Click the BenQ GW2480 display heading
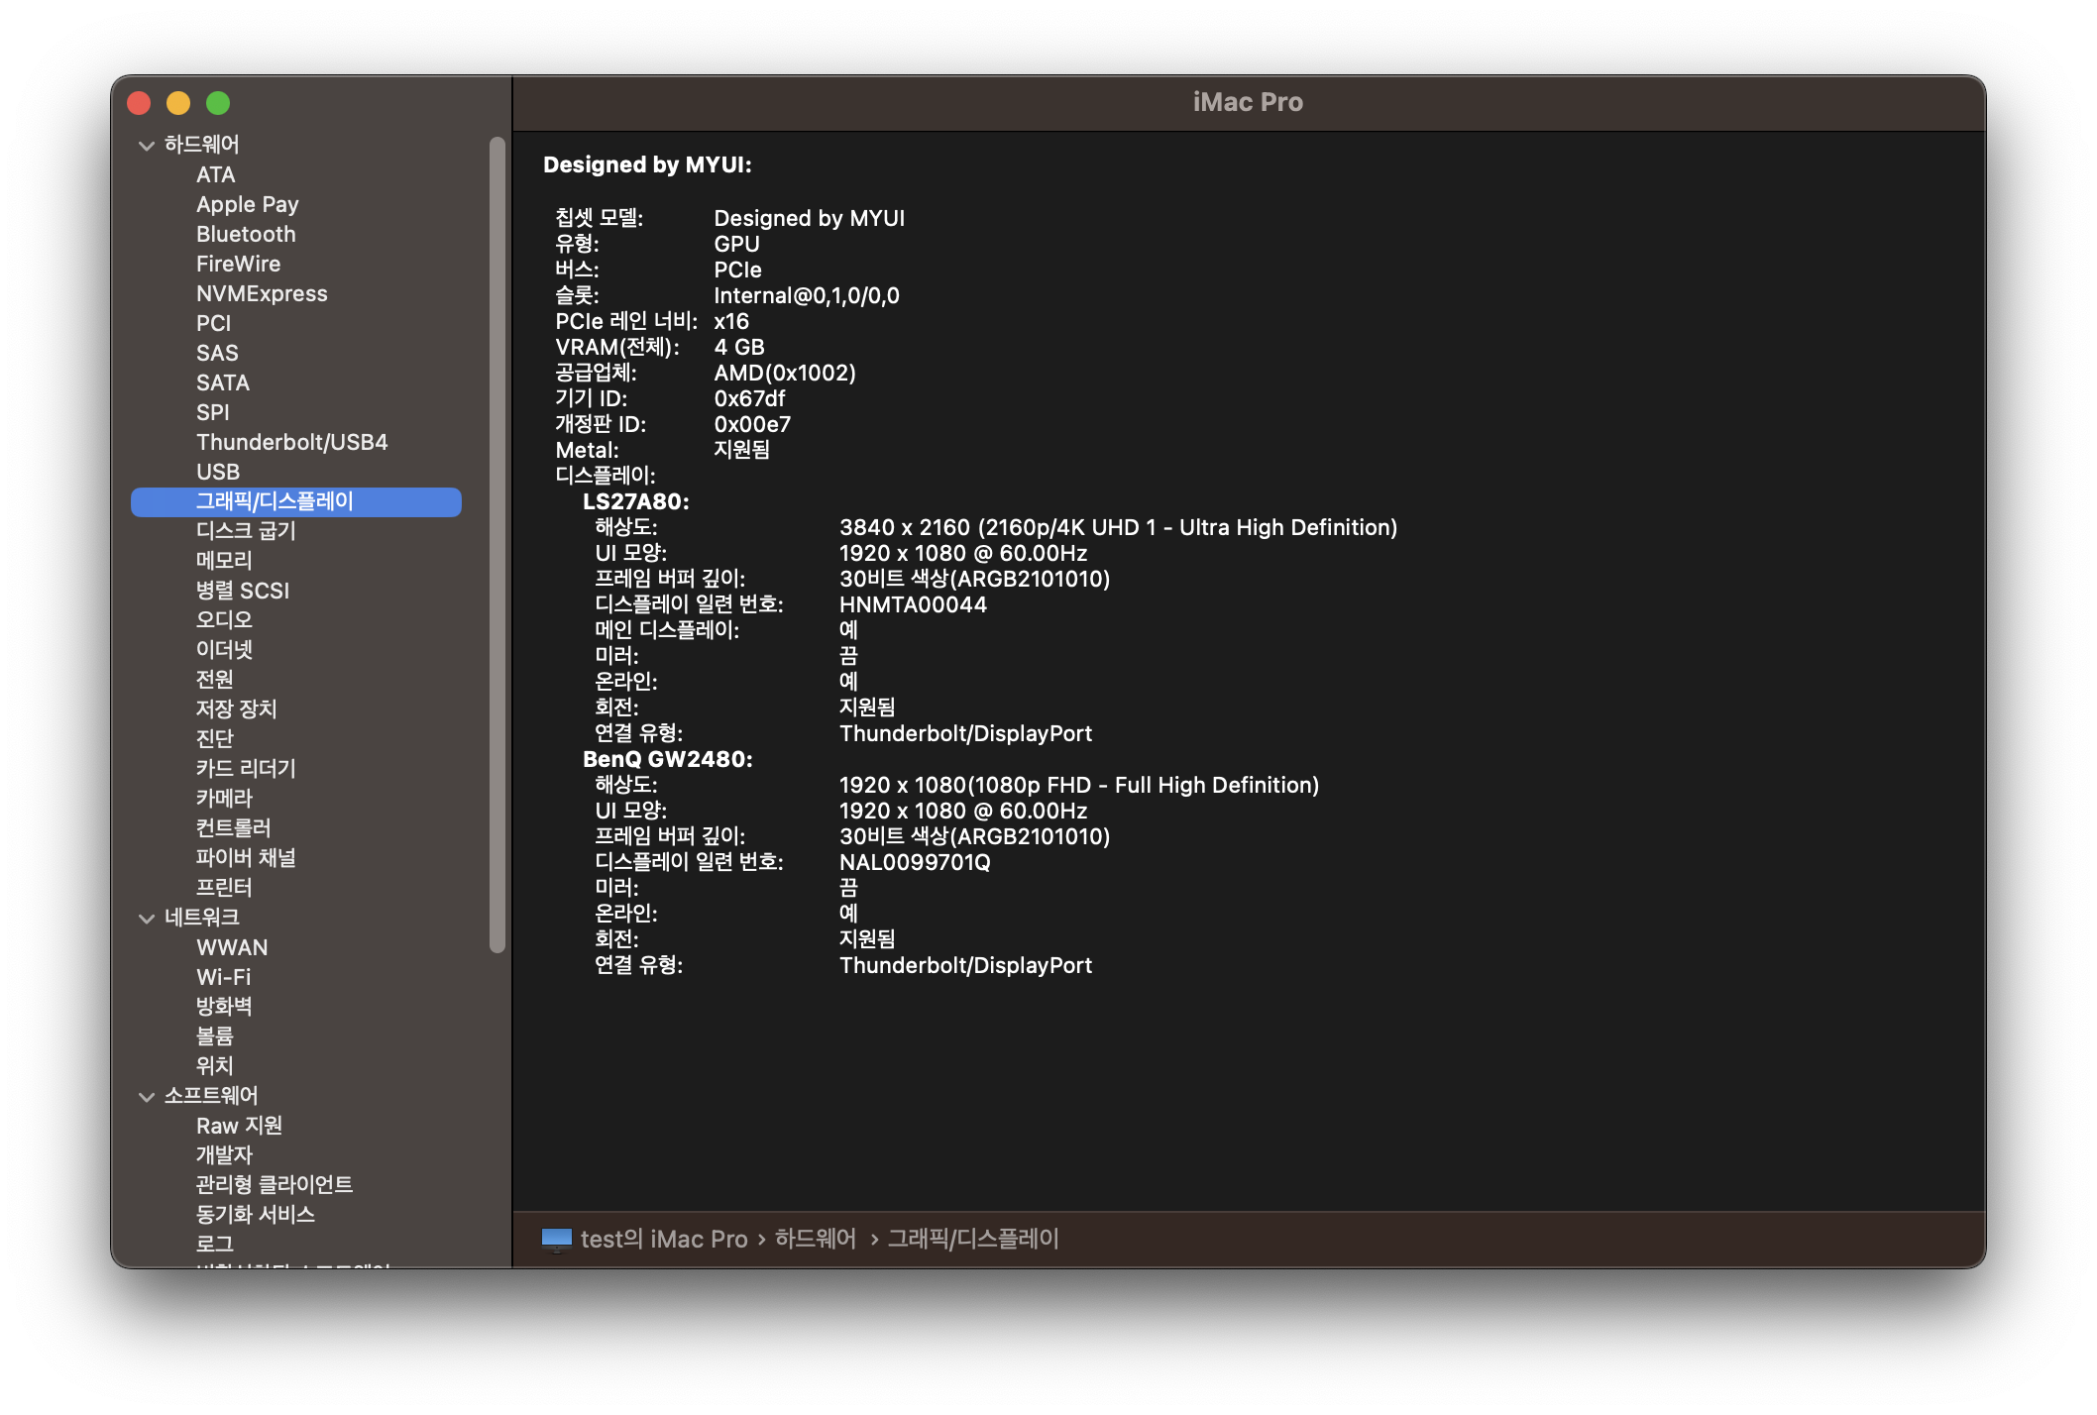This screenshot has height=1415, width=2097. (667, 760)
